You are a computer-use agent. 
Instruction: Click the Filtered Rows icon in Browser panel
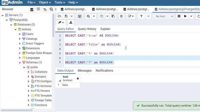[45, 9]
